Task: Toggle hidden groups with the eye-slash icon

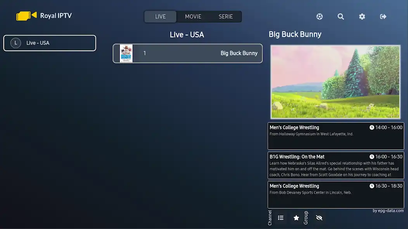Action: click(x=319, y=217)
